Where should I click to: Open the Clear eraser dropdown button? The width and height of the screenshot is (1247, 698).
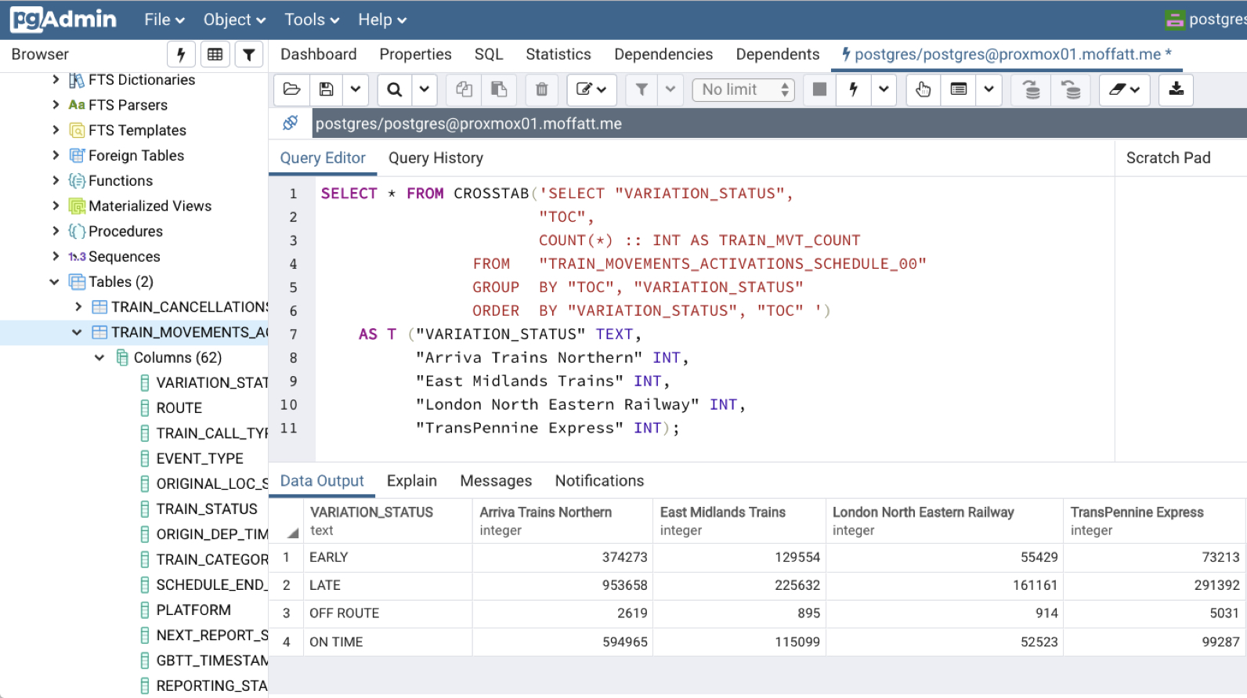point(1125,89)
